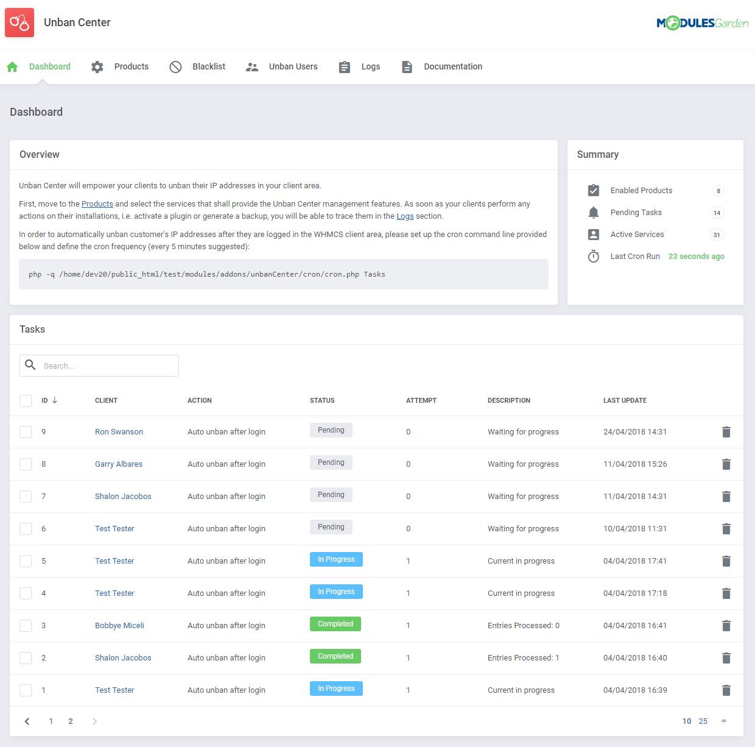Check the box for task 6
Image resolution: width=755 pixels, height=747 pixels.
[x=26, y=529]
